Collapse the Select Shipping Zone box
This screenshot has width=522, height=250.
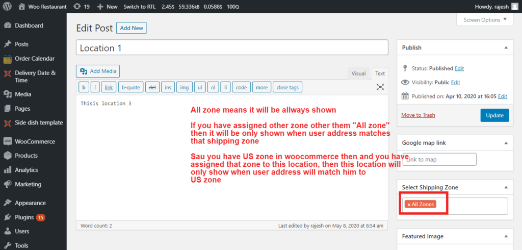pos(506,187)
